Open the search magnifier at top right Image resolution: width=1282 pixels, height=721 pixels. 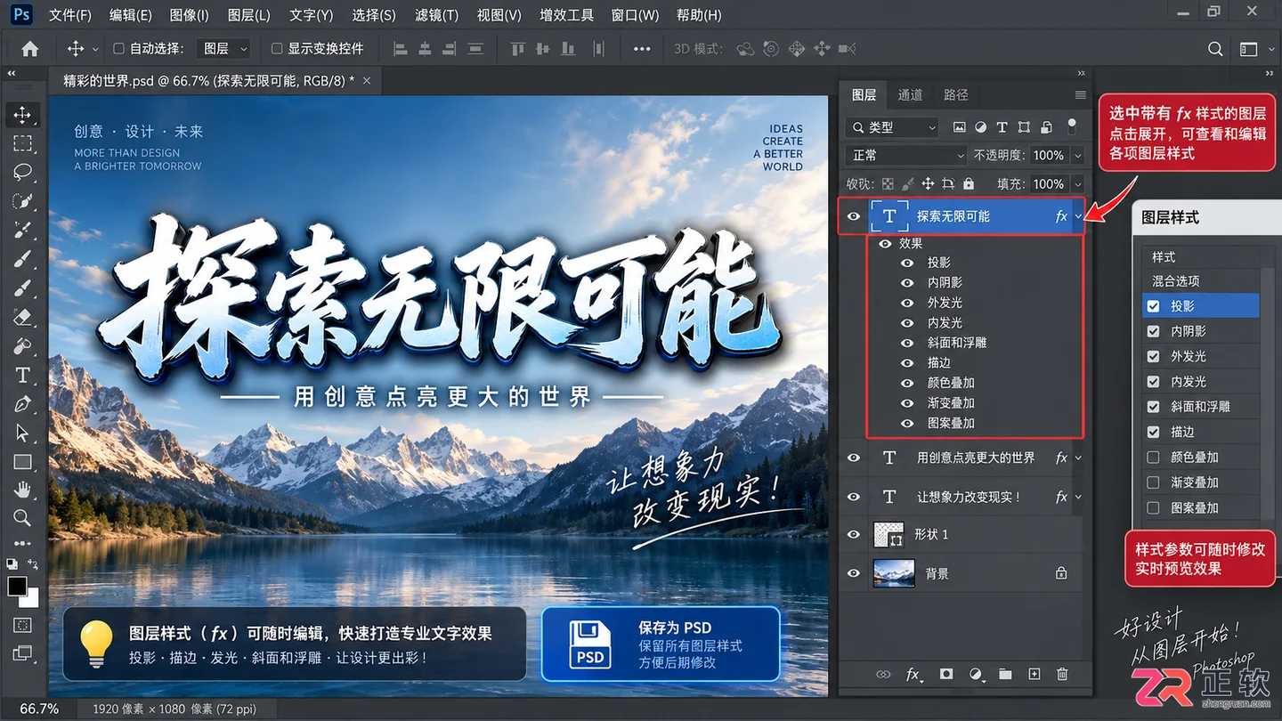tap(1215, 49)
